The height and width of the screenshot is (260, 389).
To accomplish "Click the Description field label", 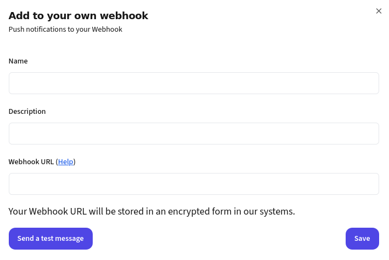I will [27, 112].
